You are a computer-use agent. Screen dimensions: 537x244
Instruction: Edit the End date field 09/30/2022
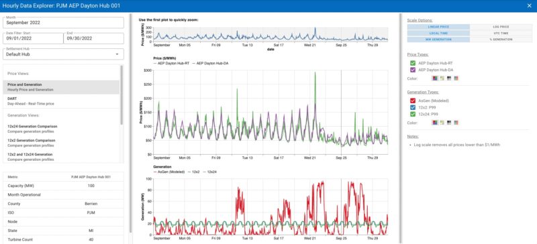(93, 38)
